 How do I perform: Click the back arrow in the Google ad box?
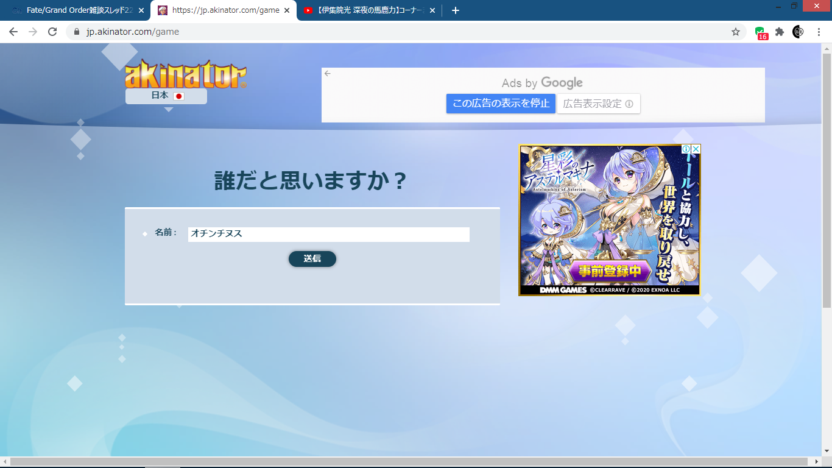click(328, 74)
